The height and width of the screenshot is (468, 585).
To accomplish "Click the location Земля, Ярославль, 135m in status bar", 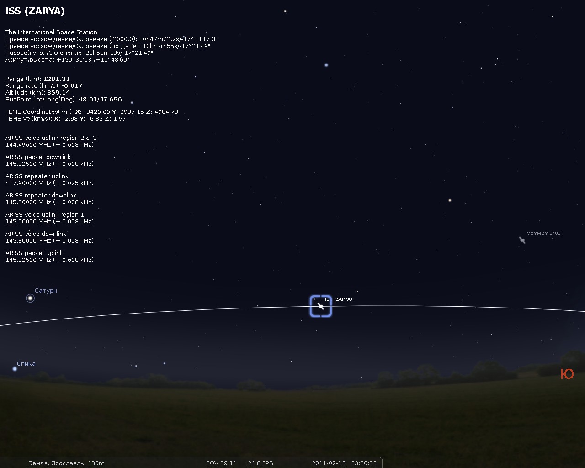I will click(x=66, y=463).
